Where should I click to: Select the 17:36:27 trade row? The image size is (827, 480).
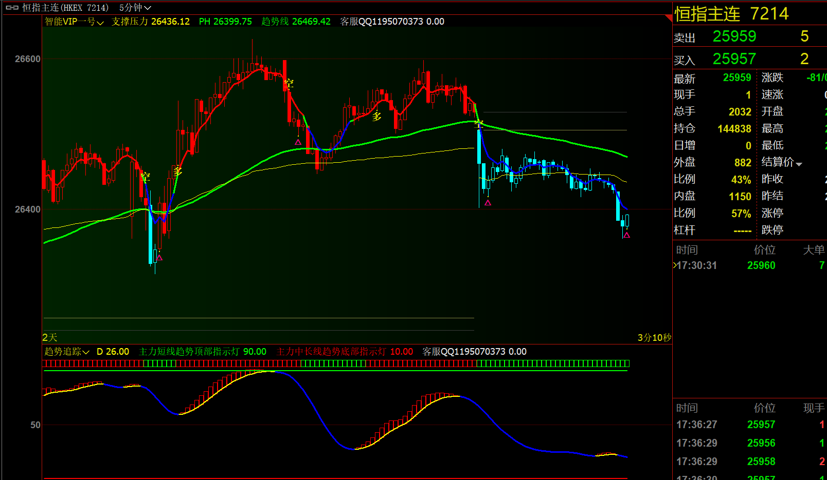click(750, 425)
